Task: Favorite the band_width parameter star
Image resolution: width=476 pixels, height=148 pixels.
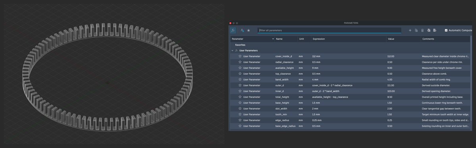Action: coord(240,79)
